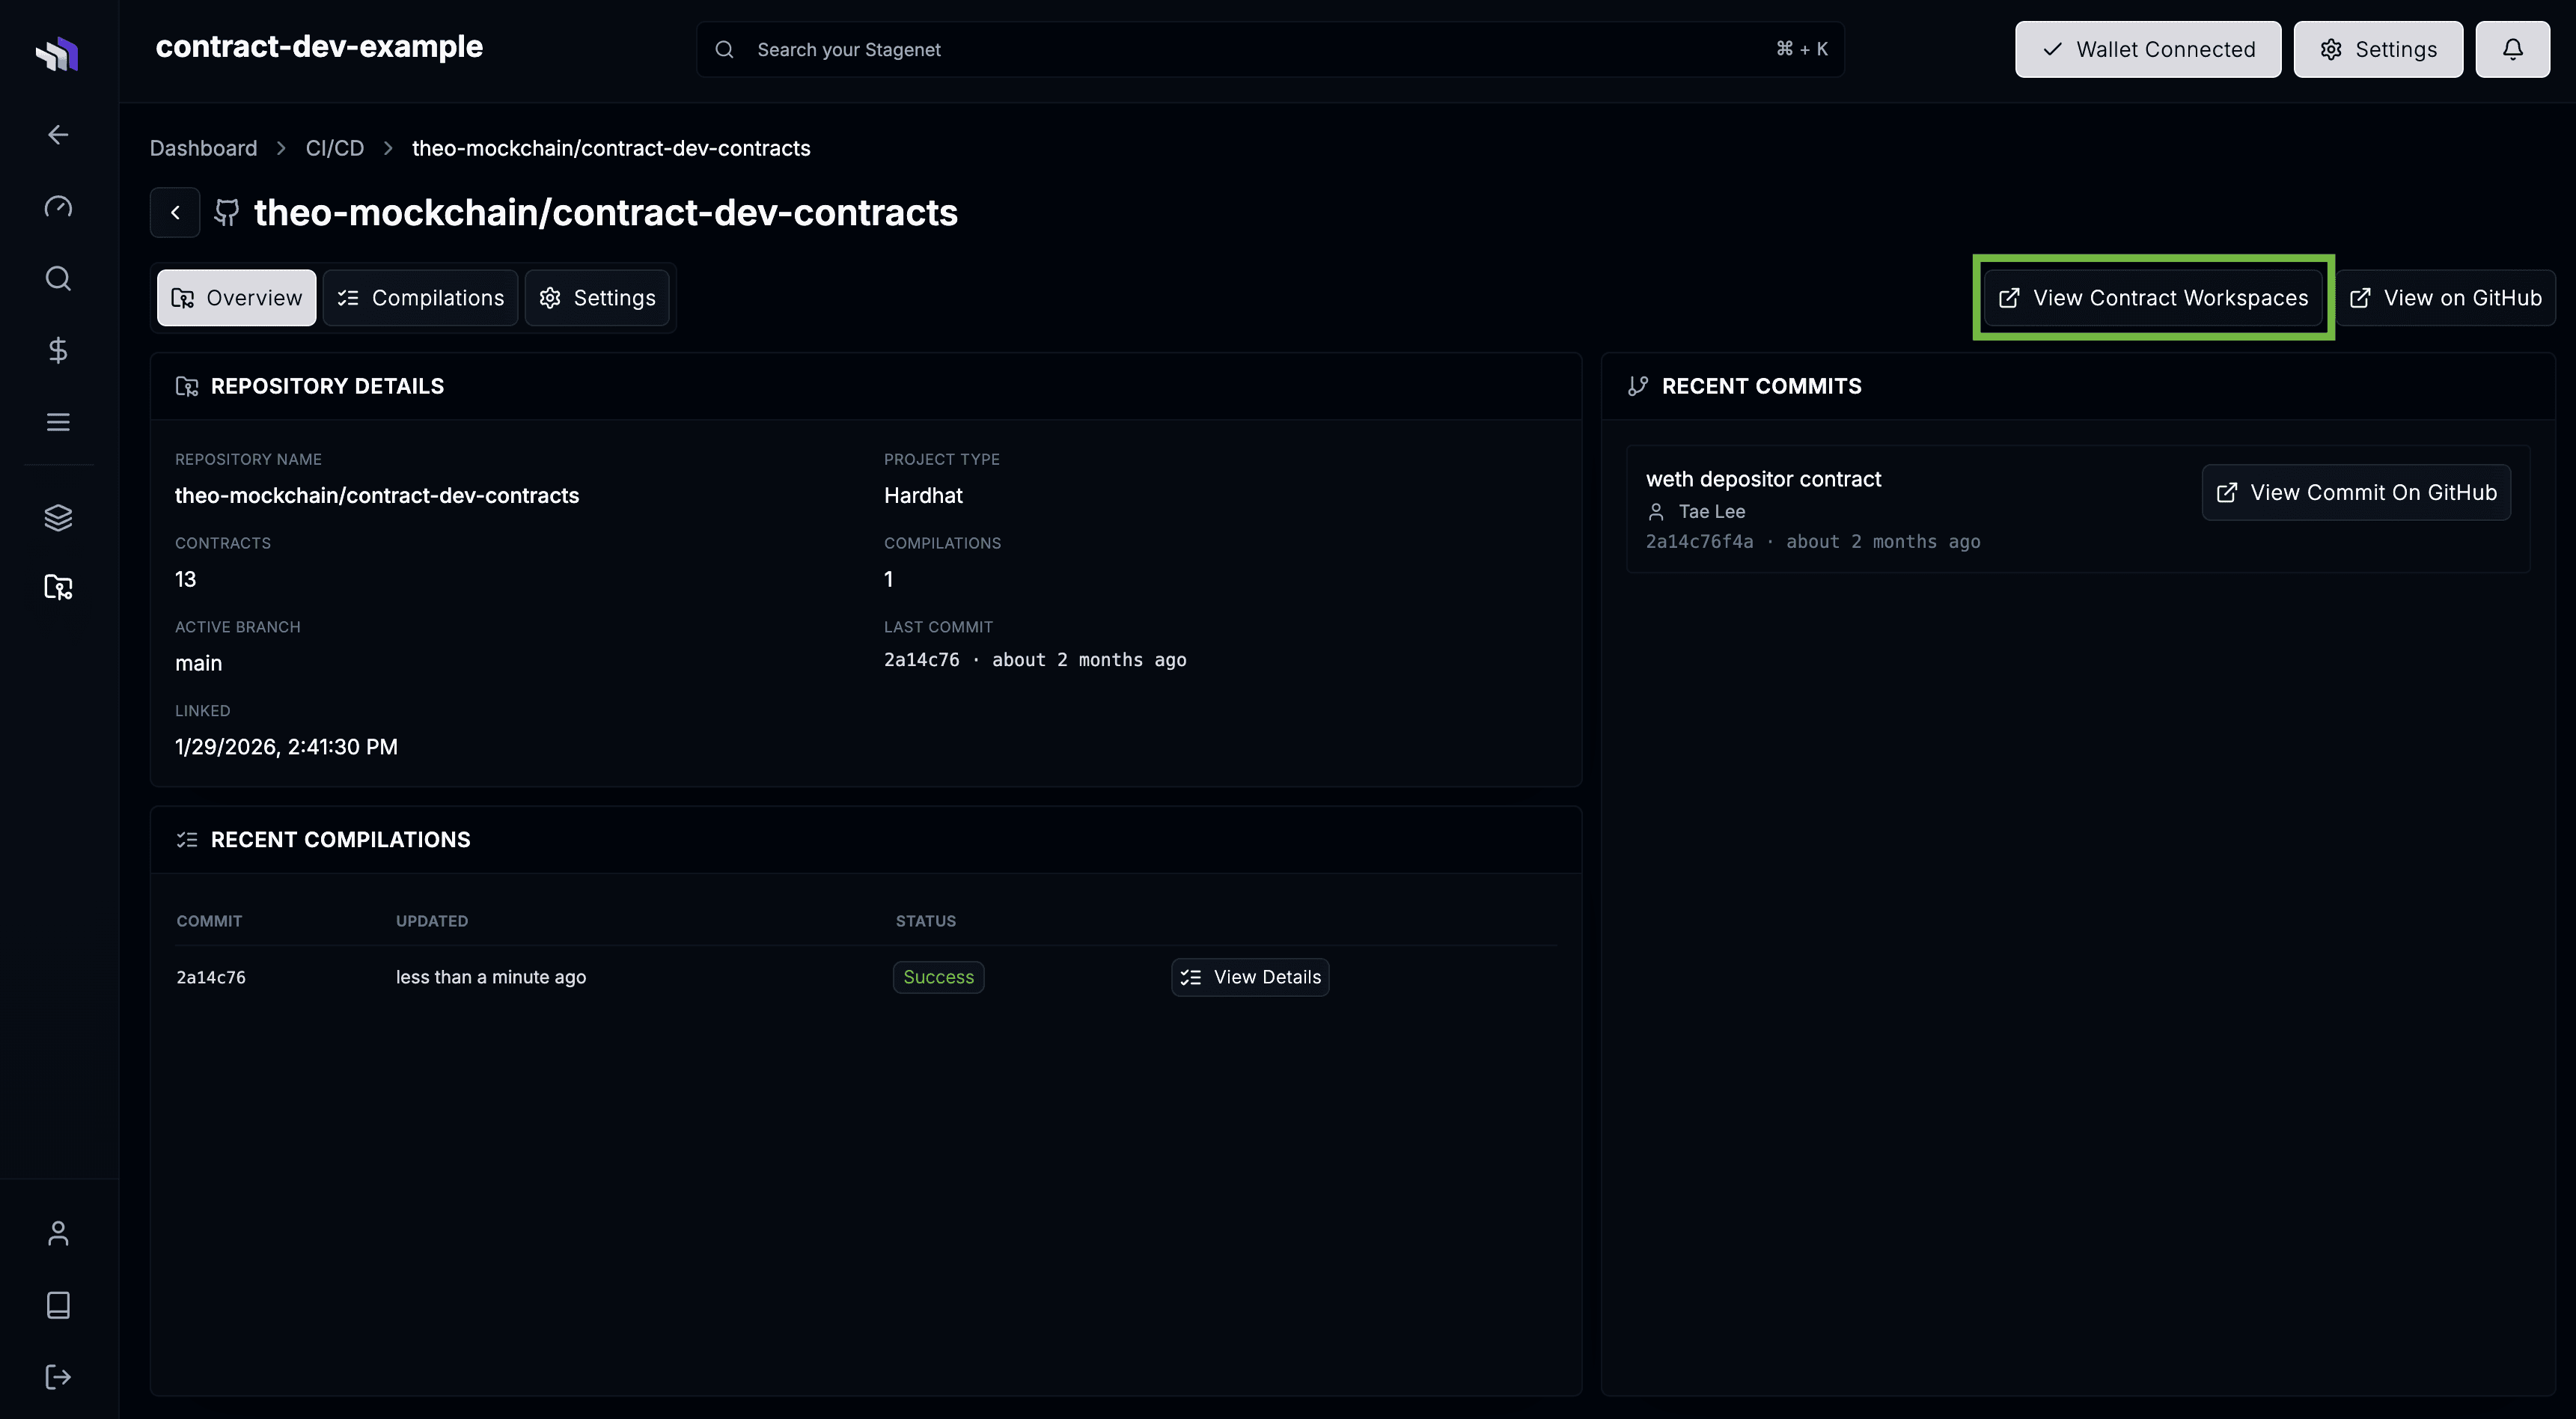
Task: Click the left arrow icon in sidebar
Action: 58,134
